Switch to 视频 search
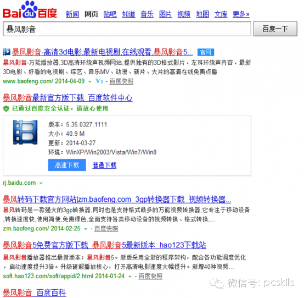 (x=184, y=14)
